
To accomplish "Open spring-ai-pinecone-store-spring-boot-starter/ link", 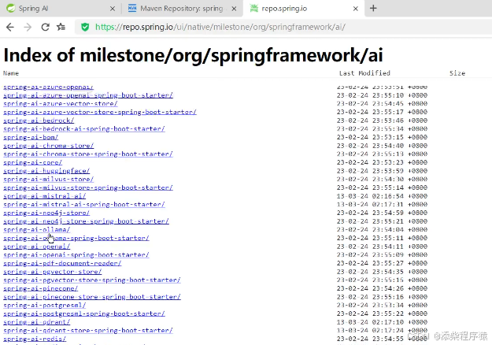I will [x=92, y=297].
